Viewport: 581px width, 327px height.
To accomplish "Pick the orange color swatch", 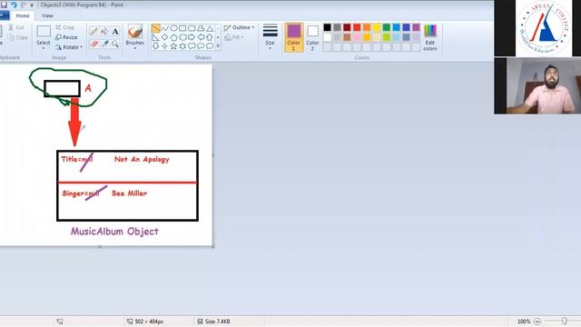I will click(x=367, y=27).
